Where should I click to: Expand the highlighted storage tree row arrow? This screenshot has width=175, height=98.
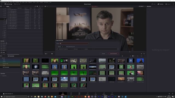click(x=4, y=19)
